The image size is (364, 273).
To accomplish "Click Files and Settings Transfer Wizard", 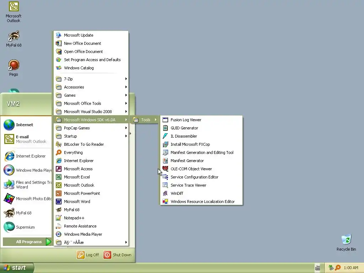I will [27, 184].
